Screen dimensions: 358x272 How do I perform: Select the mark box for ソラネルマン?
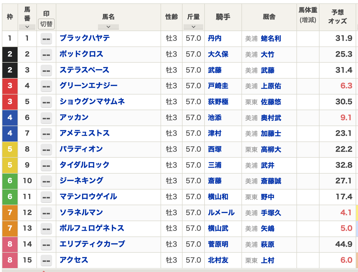46,213
